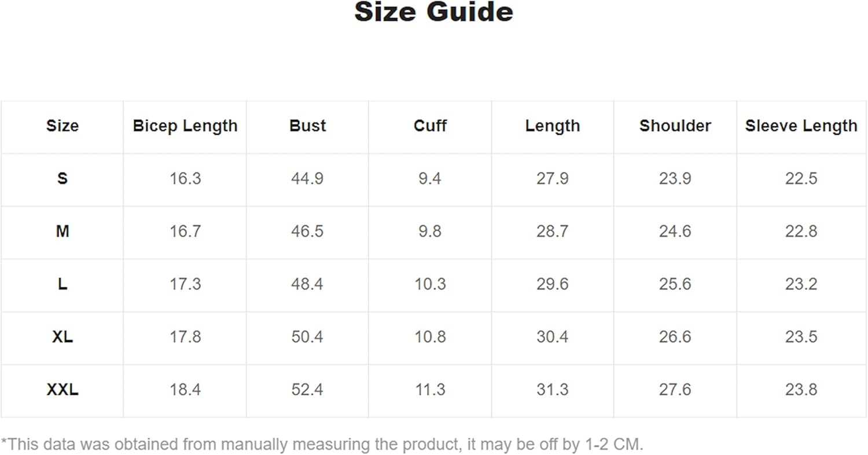The width and height of the screenshot is (868, 455).
Task: Click the bicep length value 16.3
Action: (x=185, y=179)
